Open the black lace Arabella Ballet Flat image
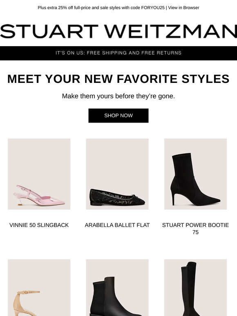Viewport: 237px width, 316px height. (117, 174)
